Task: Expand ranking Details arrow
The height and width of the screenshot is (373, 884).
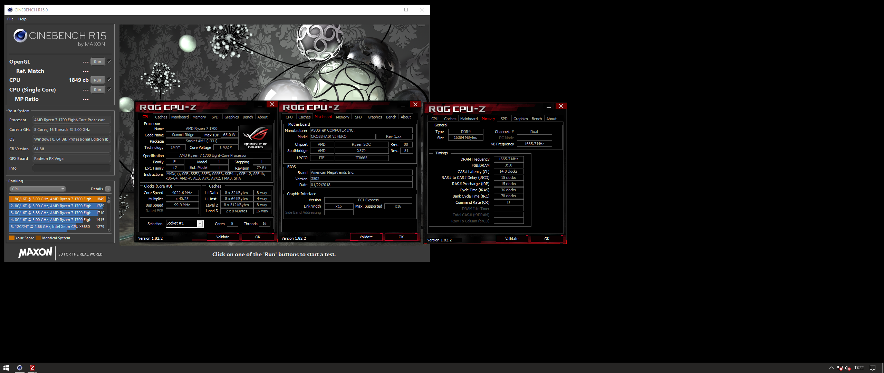Action: tap(108, 189)
